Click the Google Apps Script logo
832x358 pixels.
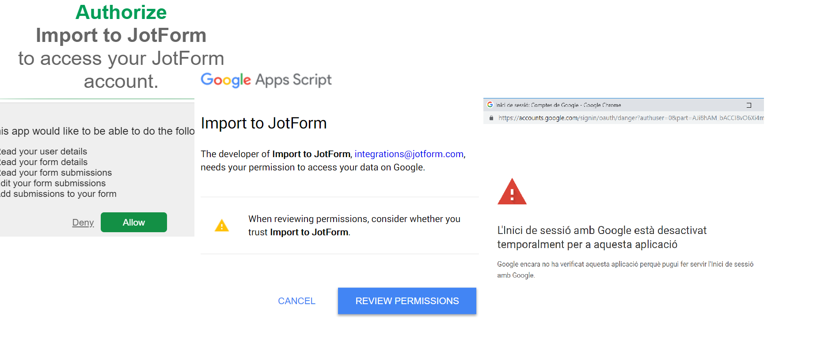[266, 80]
